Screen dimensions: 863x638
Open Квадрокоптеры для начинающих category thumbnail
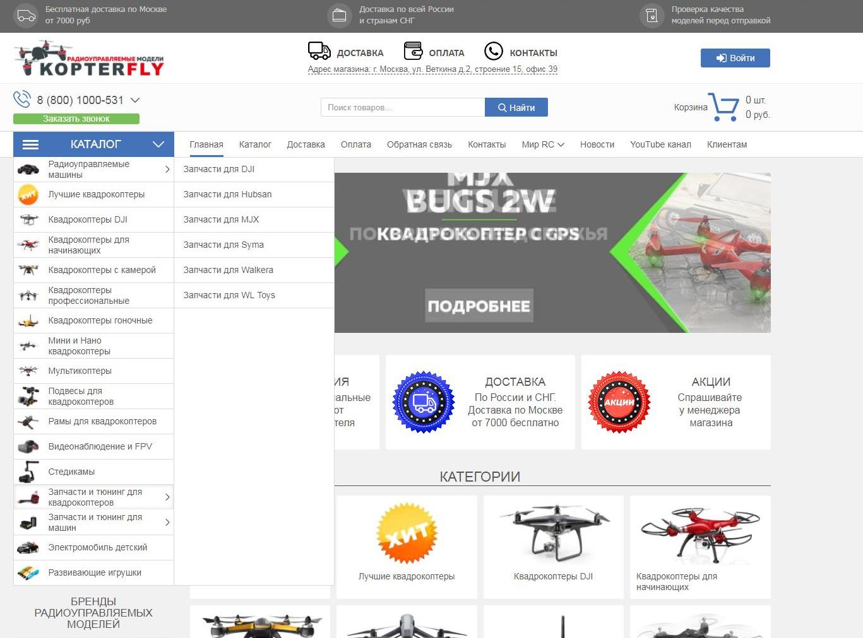tap(700, 547)
